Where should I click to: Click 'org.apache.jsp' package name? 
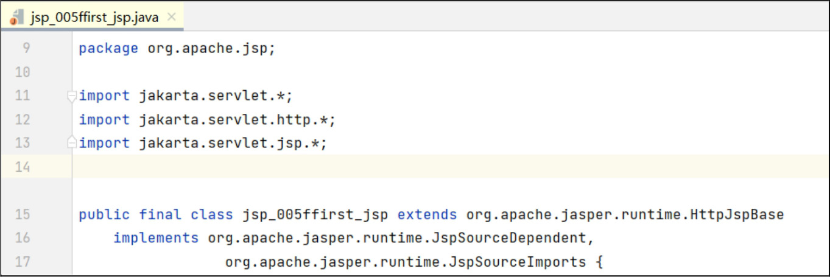point(208,49)
